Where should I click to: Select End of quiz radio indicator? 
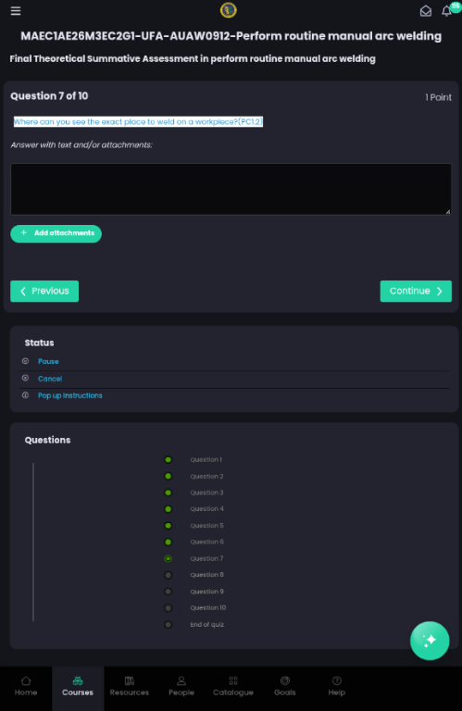tap(168, 624)
